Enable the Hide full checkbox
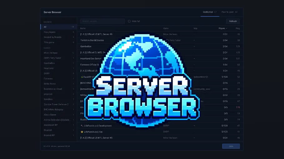The height and width of the screenshot is (159, 284). point(129,21)
